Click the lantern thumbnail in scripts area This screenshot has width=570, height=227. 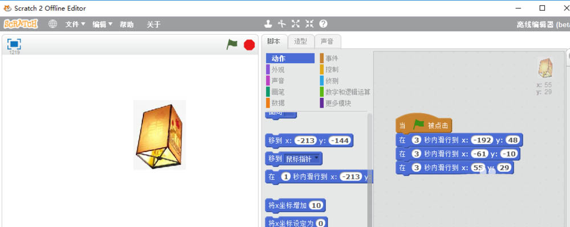coord(545,68)
